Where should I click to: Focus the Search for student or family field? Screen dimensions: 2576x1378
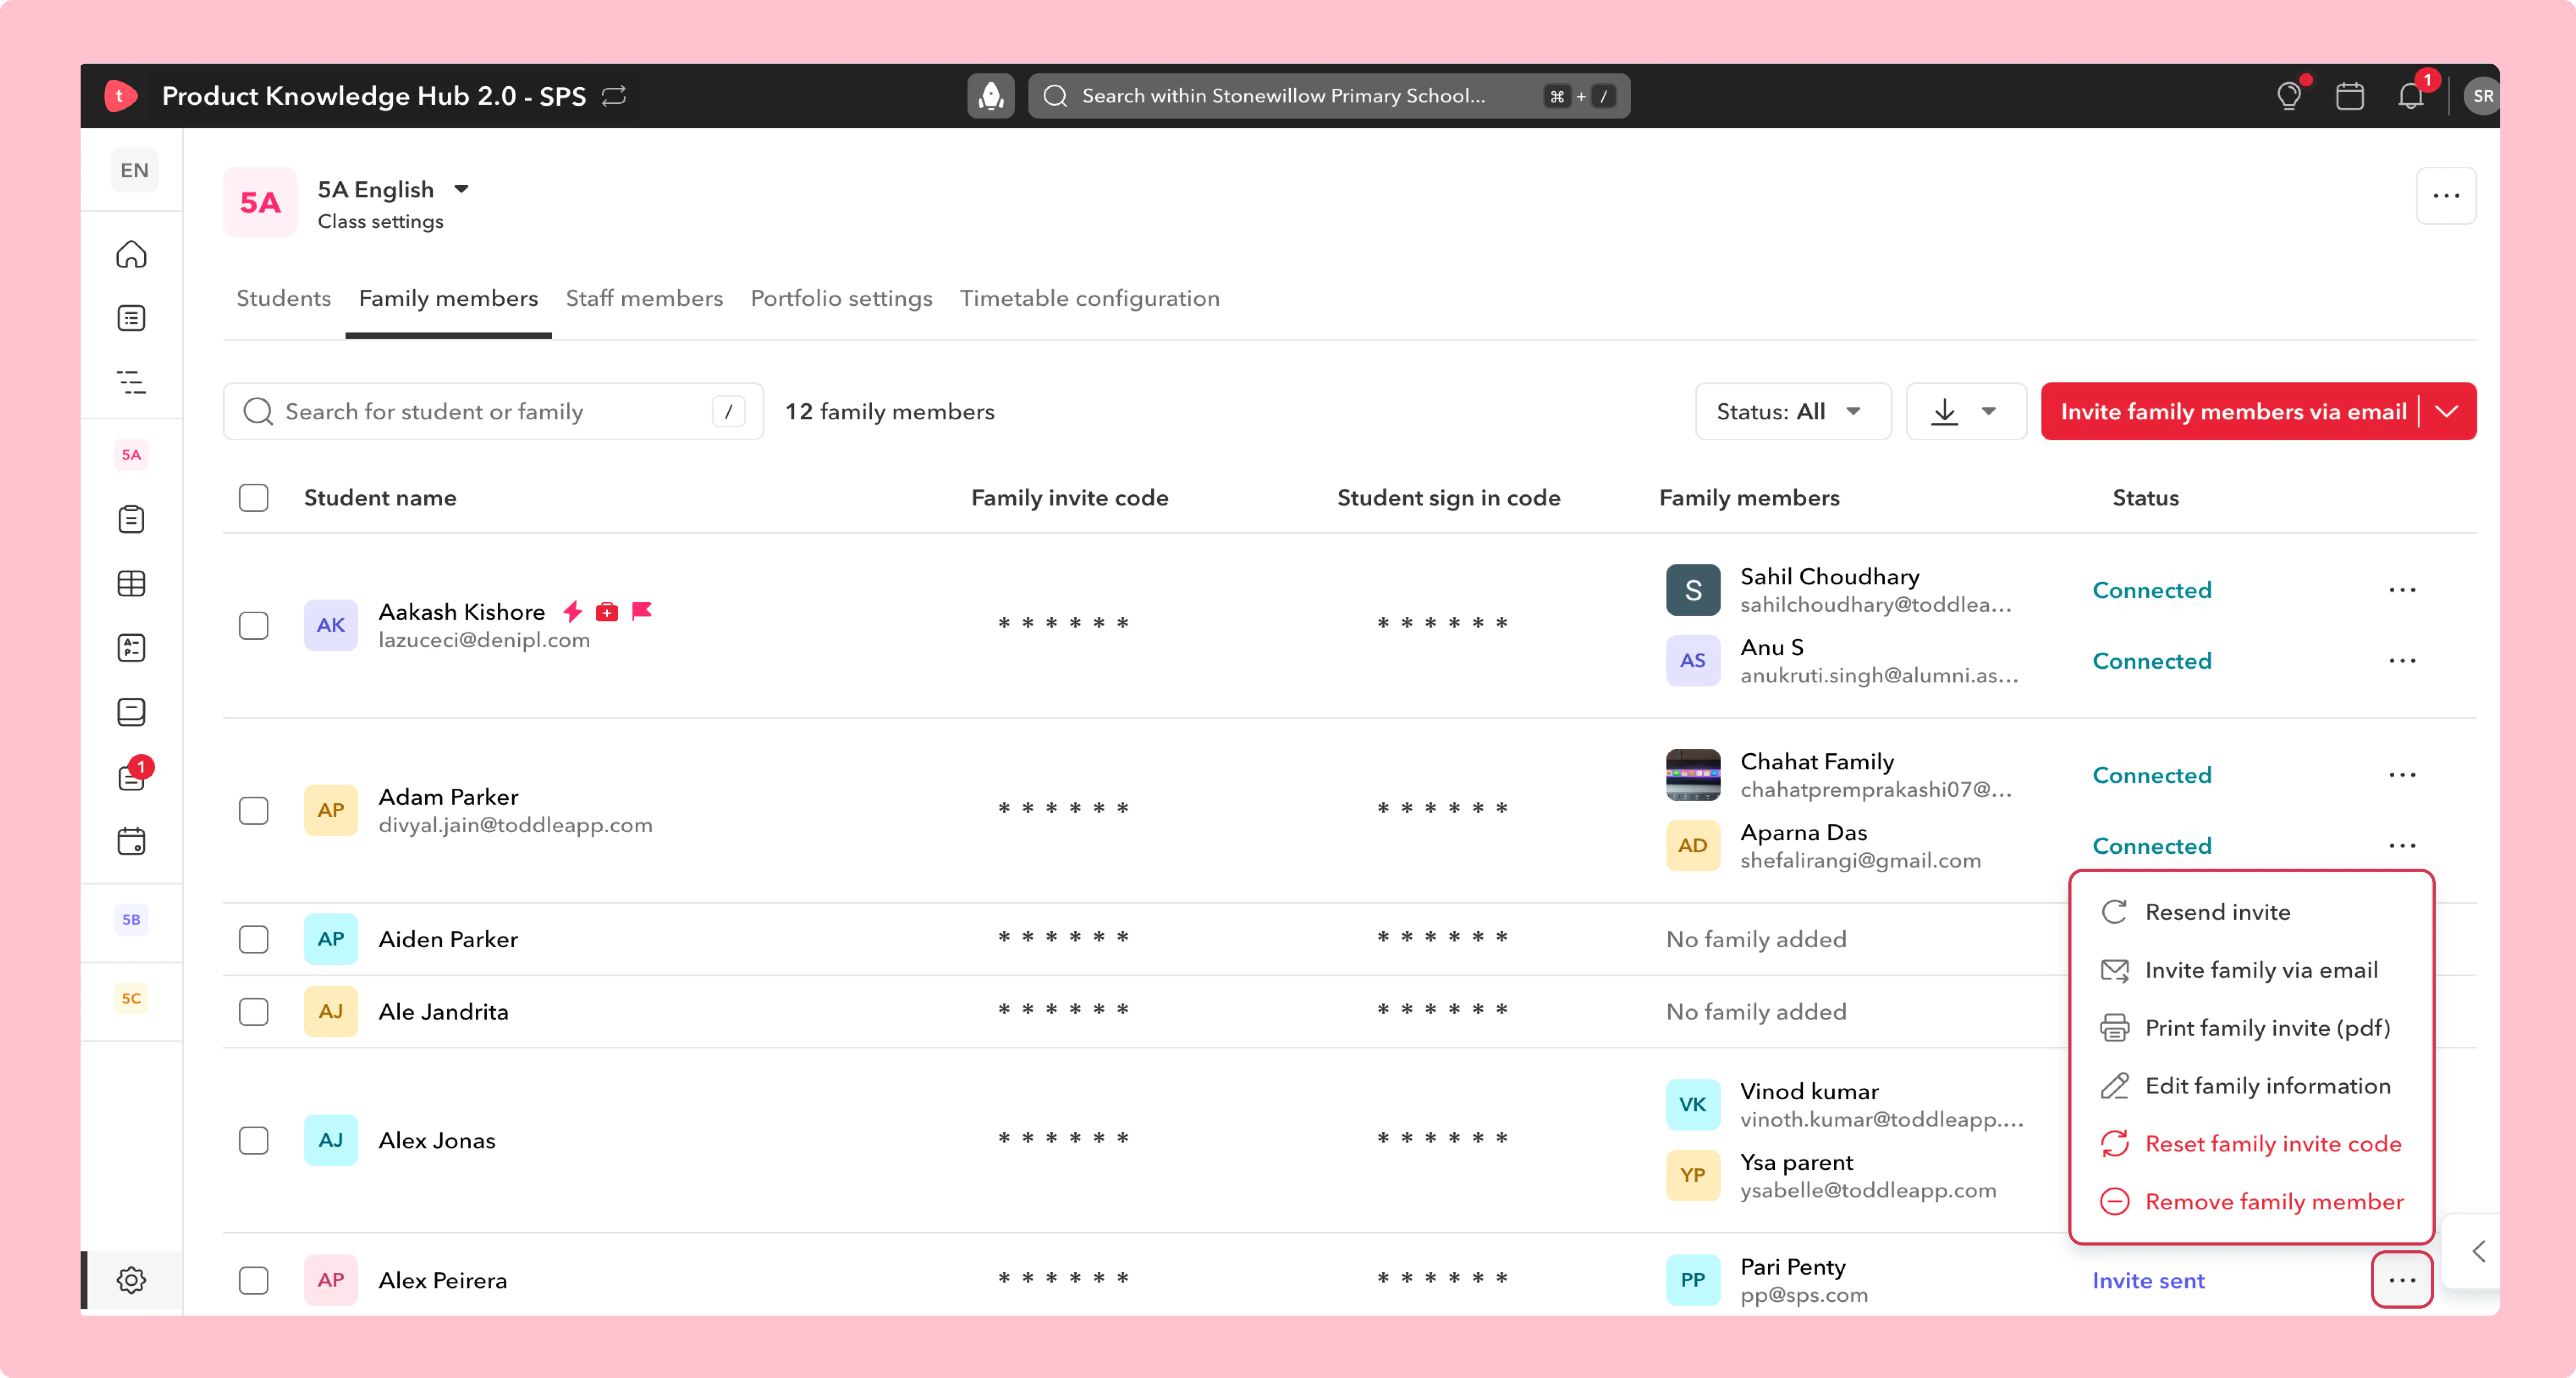click(493, 411)
